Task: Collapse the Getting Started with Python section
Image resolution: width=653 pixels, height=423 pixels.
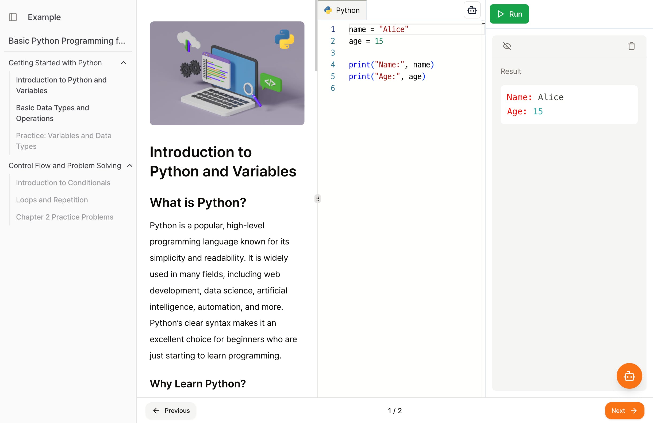Action: (x=124, y=63)
